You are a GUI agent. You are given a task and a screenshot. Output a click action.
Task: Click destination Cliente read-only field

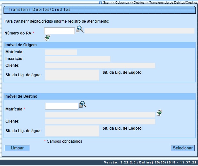point(100,122)
